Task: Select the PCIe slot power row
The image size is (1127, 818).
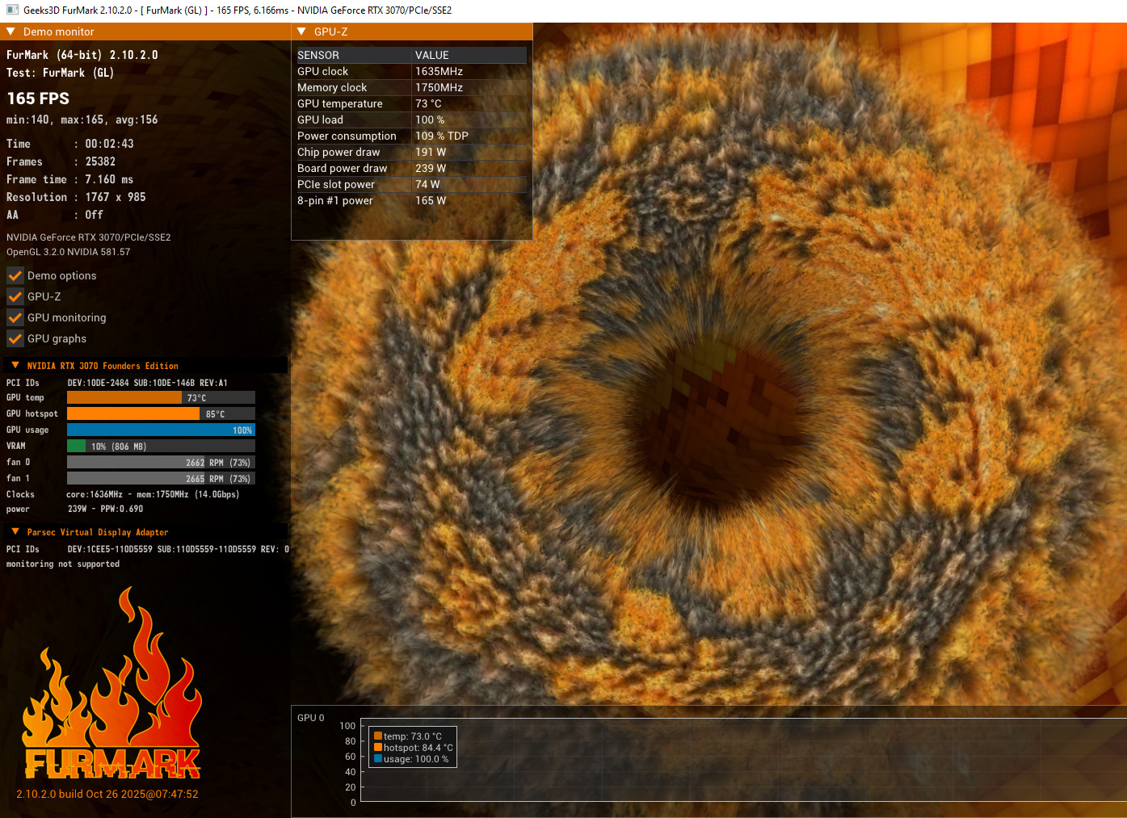Action: coord(411,184)
